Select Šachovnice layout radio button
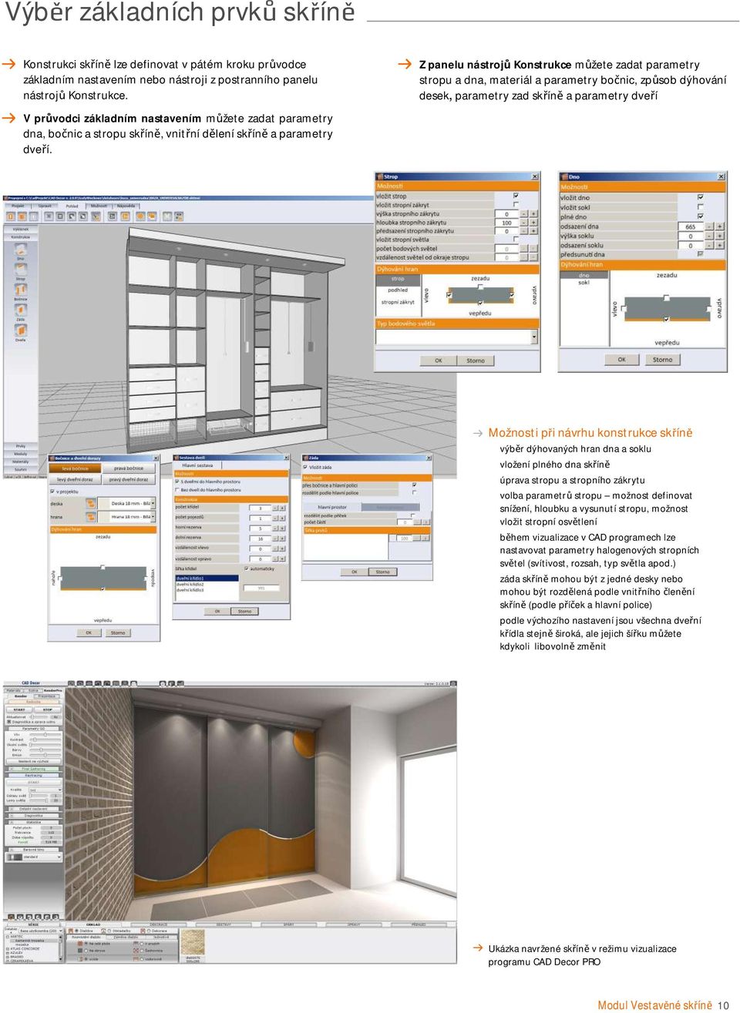Screen dimensions: 740x1013 142,951
